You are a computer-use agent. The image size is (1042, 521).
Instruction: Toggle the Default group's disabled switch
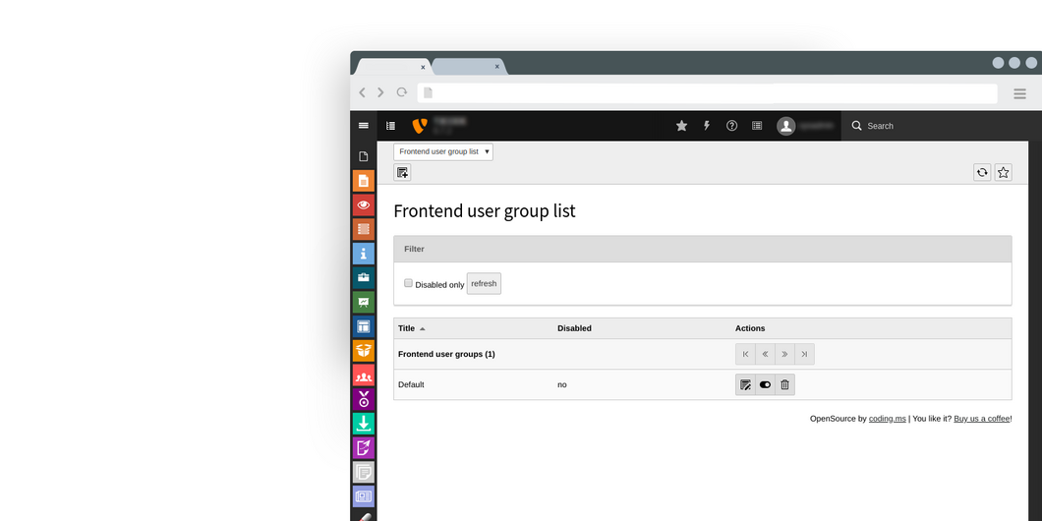765,384
